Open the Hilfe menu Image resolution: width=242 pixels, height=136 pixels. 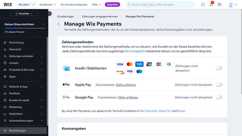[96, 5]
